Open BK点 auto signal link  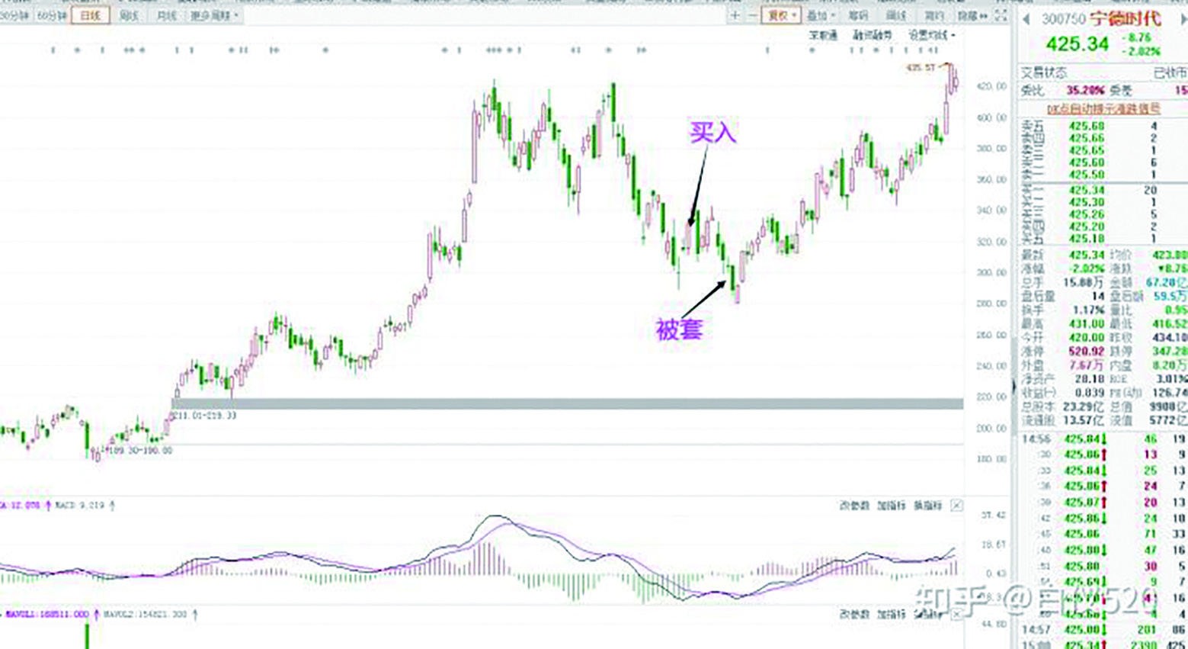click(1103, 109)
